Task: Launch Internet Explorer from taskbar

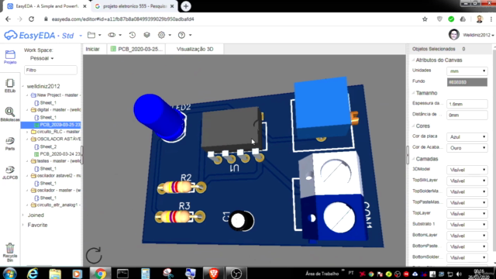Action: pyautogui.click(x=33, y=274)
